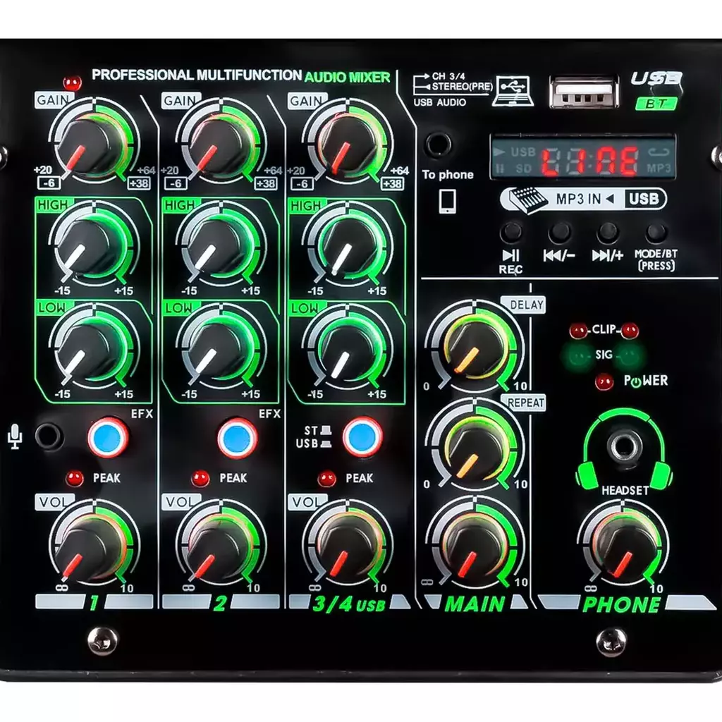Image resolution: width=722 pixels, height=722 pixels.
Task: Toggle the channel 1 EFX button
Action: point(109,437)
